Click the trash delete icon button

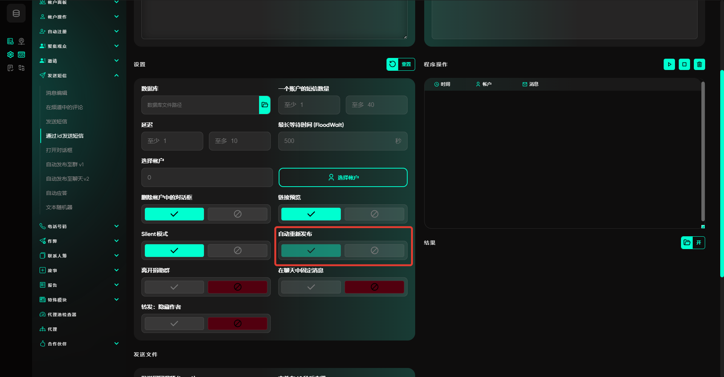coord(699,64)
